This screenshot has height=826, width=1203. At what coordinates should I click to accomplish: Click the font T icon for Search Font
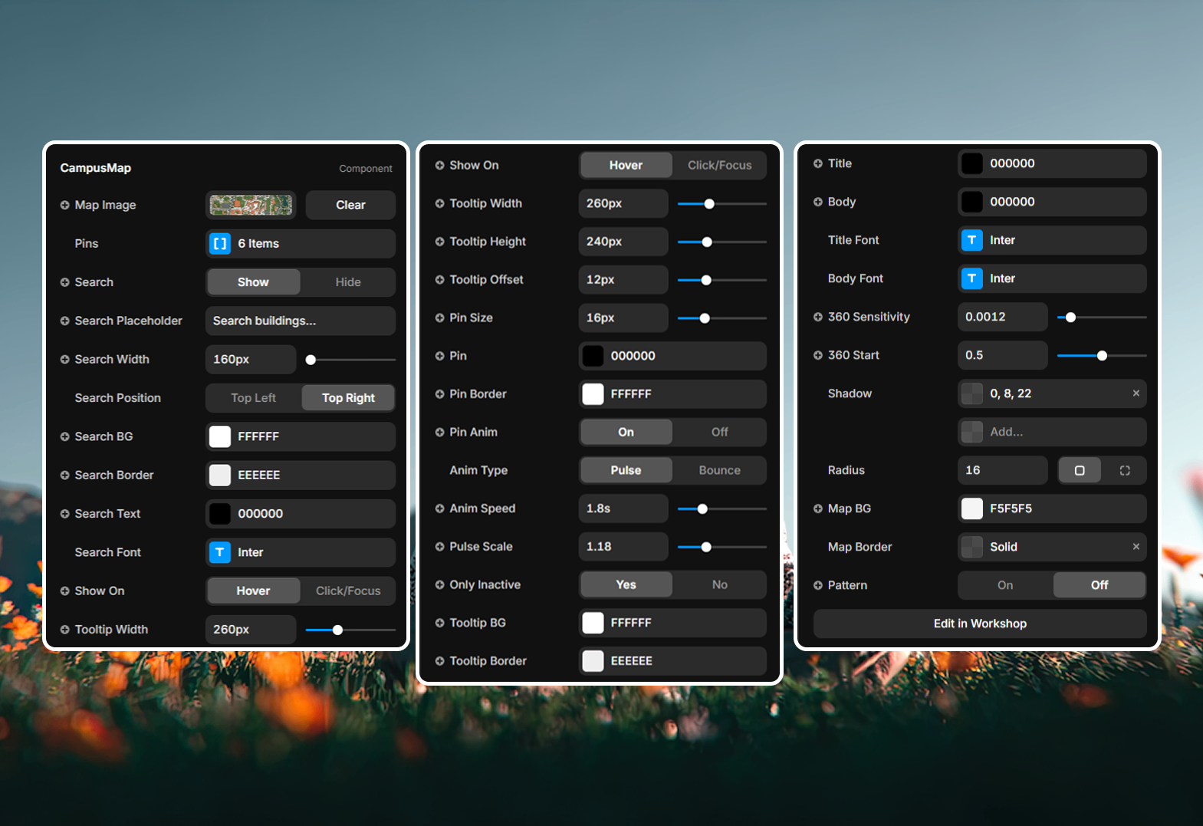pos(220,552)
